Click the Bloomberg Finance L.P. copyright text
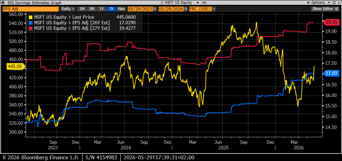 (41, 157)
